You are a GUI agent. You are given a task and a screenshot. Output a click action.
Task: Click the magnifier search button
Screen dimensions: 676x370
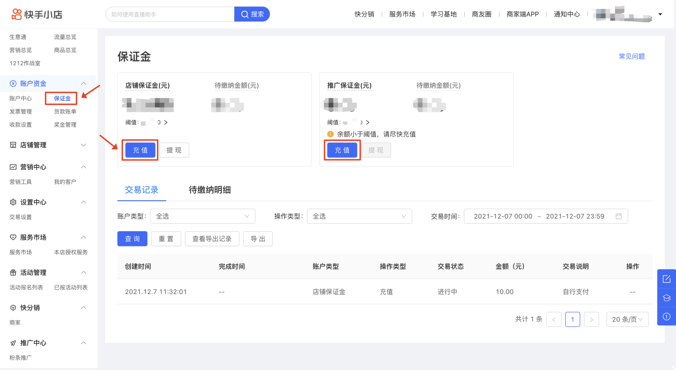coord(252,14)
